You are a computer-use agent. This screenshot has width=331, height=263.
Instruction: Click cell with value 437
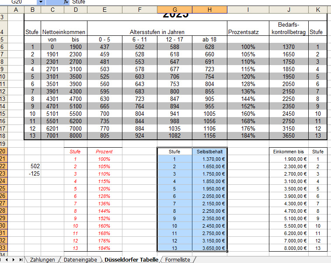105,47
